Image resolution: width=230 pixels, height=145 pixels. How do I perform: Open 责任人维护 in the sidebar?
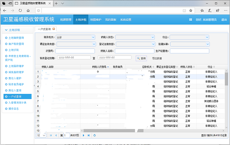pos(15,78)
